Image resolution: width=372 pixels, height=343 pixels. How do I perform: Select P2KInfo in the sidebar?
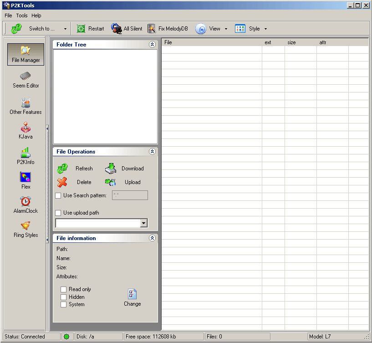[25, 156]
